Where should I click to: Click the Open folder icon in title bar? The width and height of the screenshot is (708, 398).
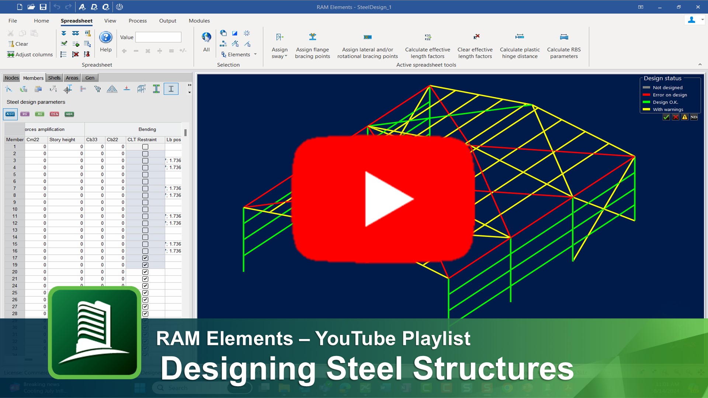pyautogui.click(x=31, y=7)
